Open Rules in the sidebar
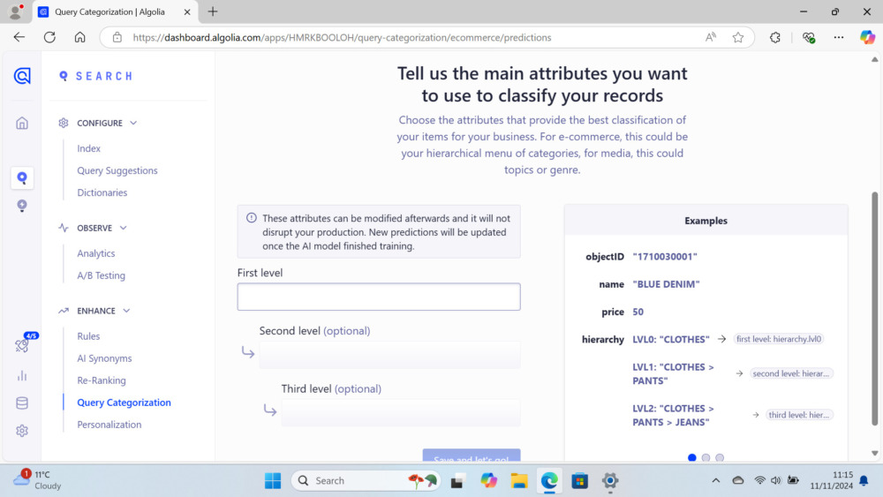 (88, 336)
